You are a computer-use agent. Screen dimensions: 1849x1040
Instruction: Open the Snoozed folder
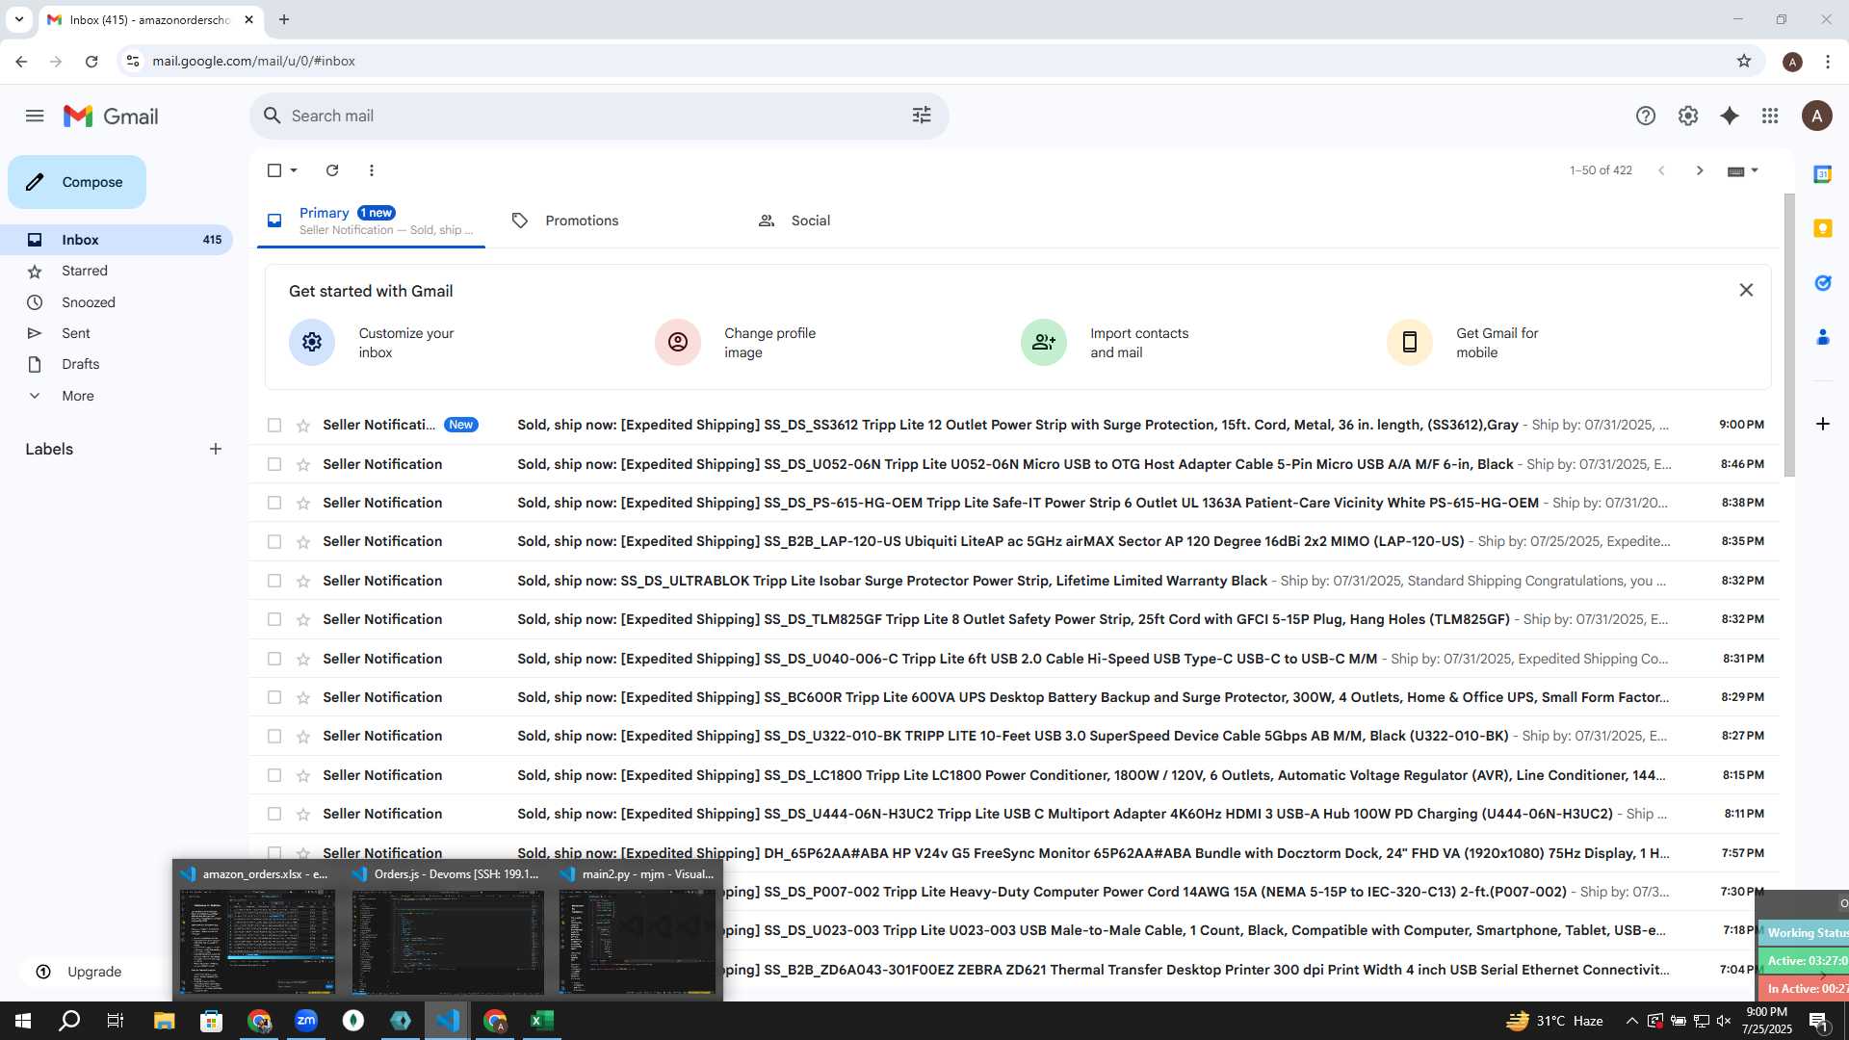(x=116, y=302)
